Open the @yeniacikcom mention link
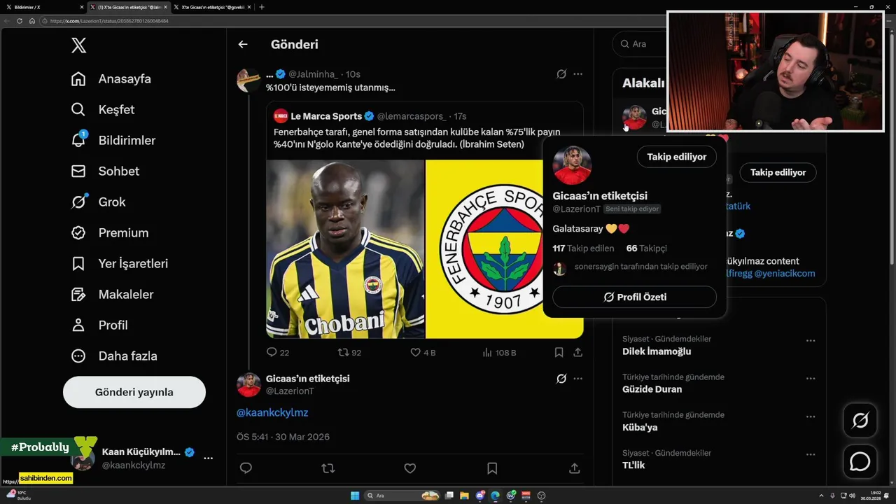This screenshot has width=896, height=504. [785, 274]
